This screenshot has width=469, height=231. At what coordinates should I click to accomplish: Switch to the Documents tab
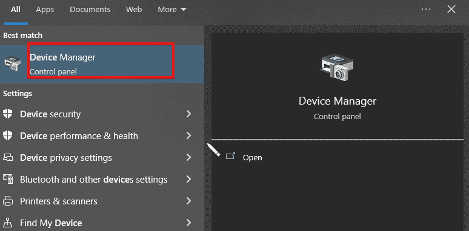(90, 10)
